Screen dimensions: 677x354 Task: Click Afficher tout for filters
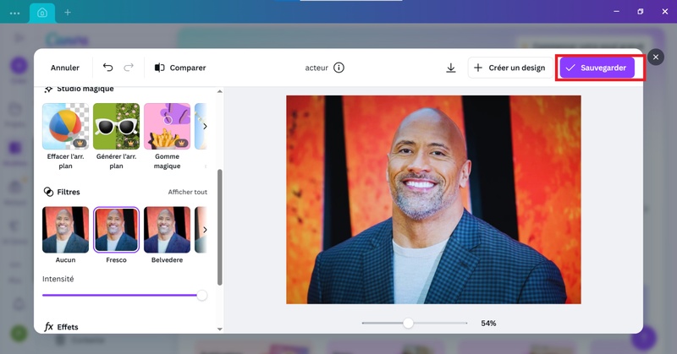(x=187, y=192)
